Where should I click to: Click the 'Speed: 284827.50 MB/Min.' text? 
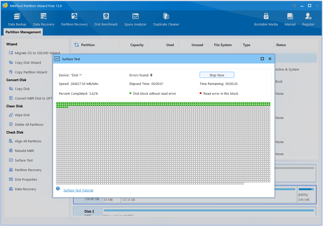tap(79, 84)
